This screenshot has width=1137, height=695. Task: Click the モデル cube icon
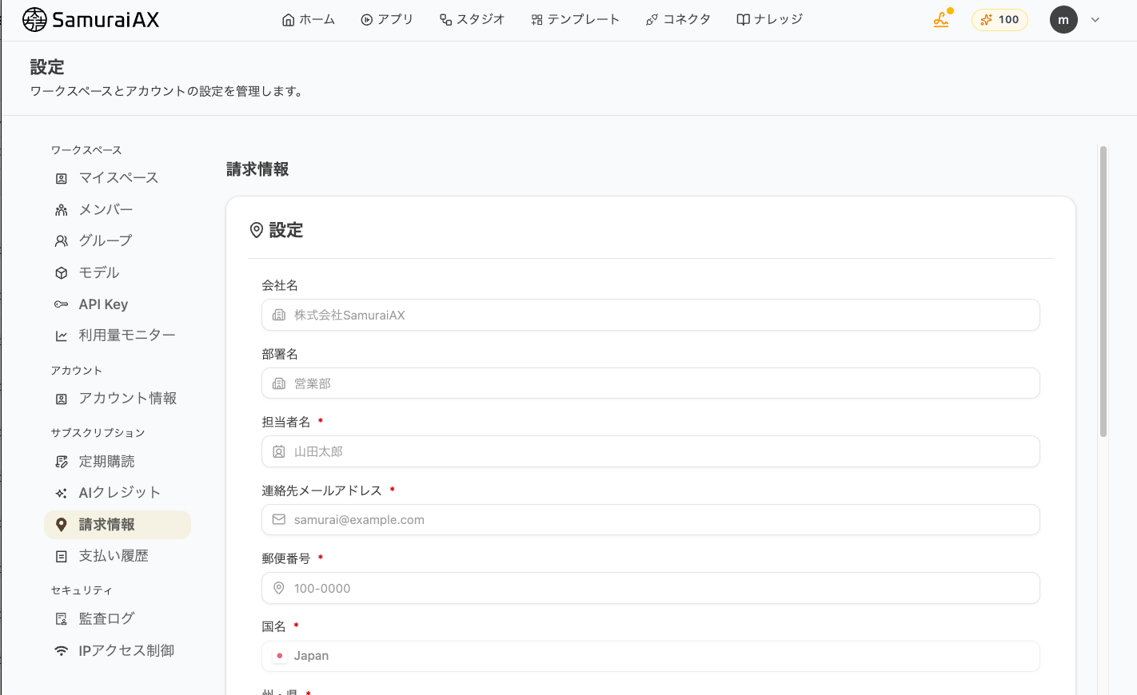tap(62, 273)
